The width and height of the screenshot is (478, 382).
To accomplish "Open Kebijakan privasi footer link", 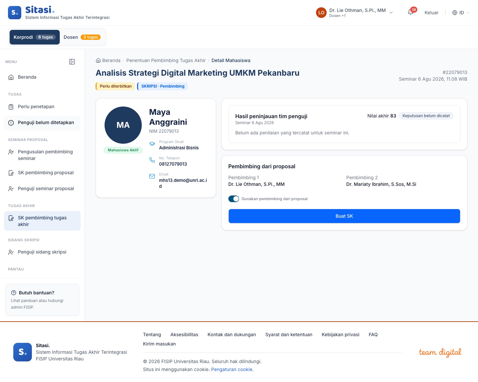I will coord(341,335).
